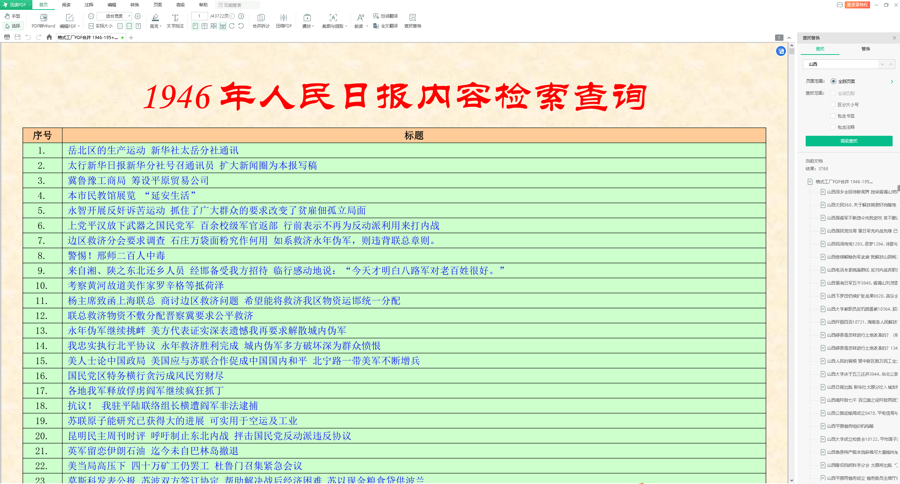Click the 文字批注 text annotation tool
The width and height of the screenshot is (900, 484).
point(175,18)
